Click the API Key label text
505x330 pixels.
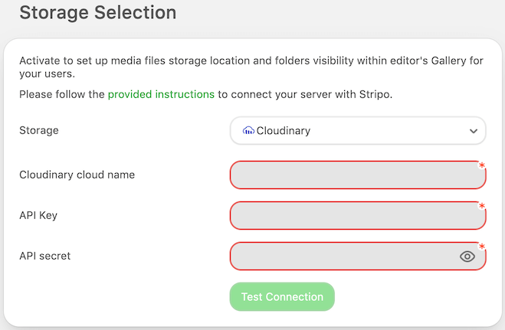tap(38, 215)
